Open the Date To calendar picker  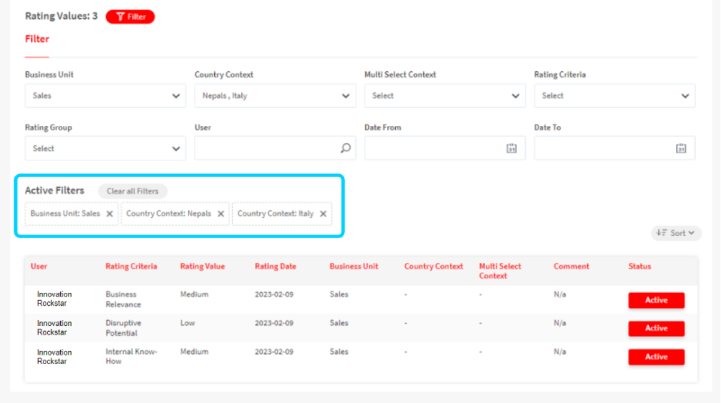[x=681, y=148]
